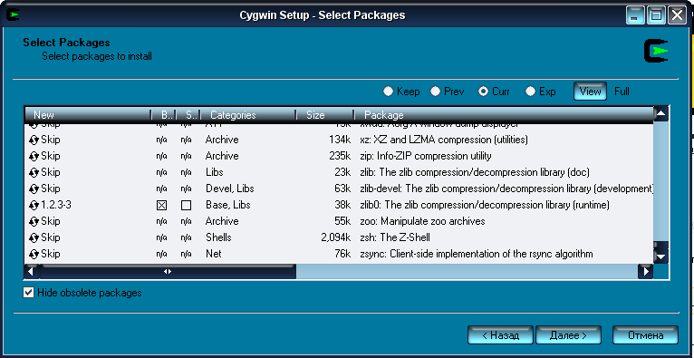Click the zlib doc package description

tap(475, 172)
